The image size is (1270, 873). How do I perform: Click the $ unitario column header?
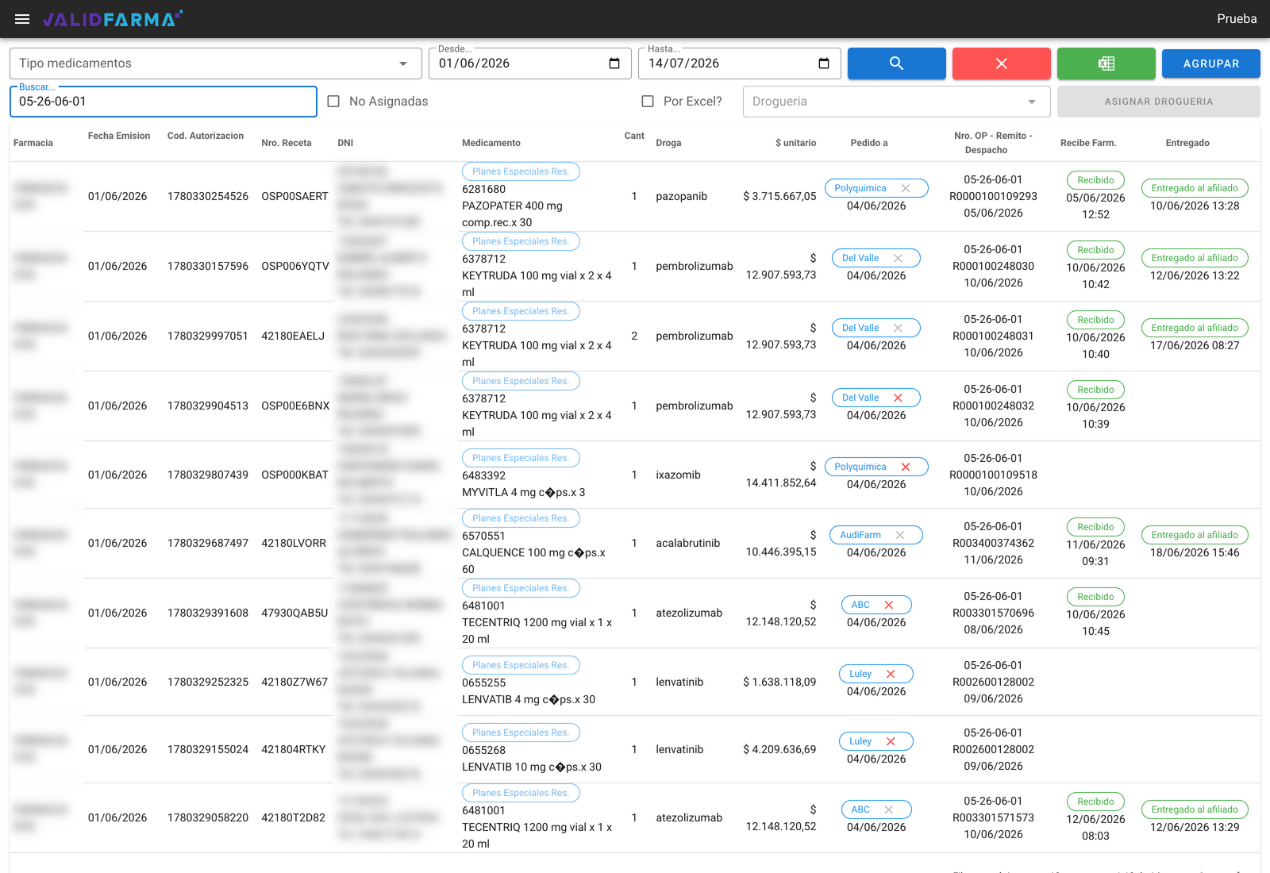[x=795, y=143]
